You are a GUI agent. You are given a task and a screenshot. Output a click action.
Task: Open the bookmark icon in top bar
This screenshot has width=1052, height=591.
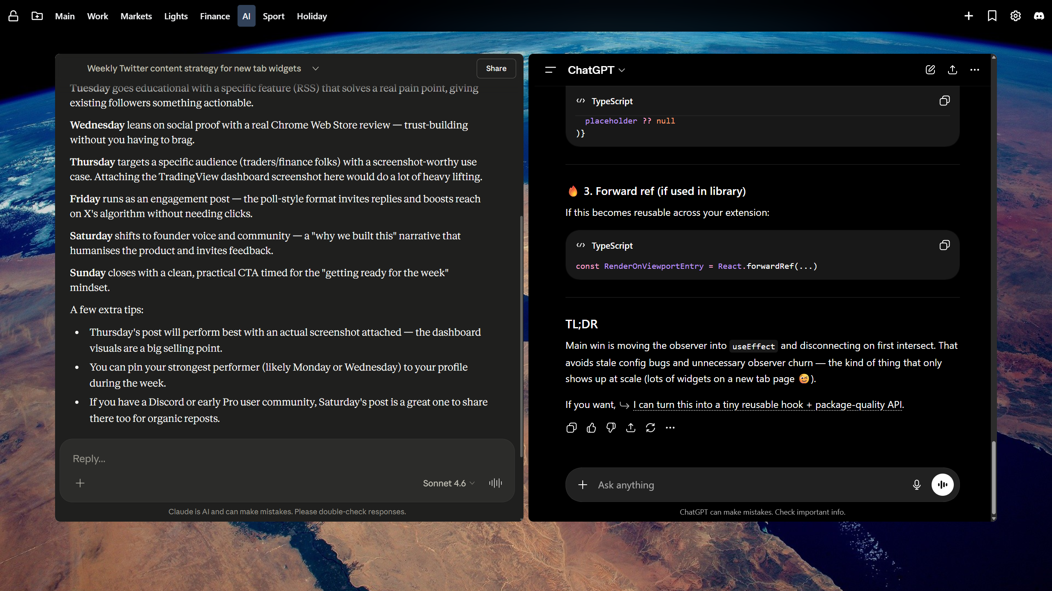tap(992, 16)
